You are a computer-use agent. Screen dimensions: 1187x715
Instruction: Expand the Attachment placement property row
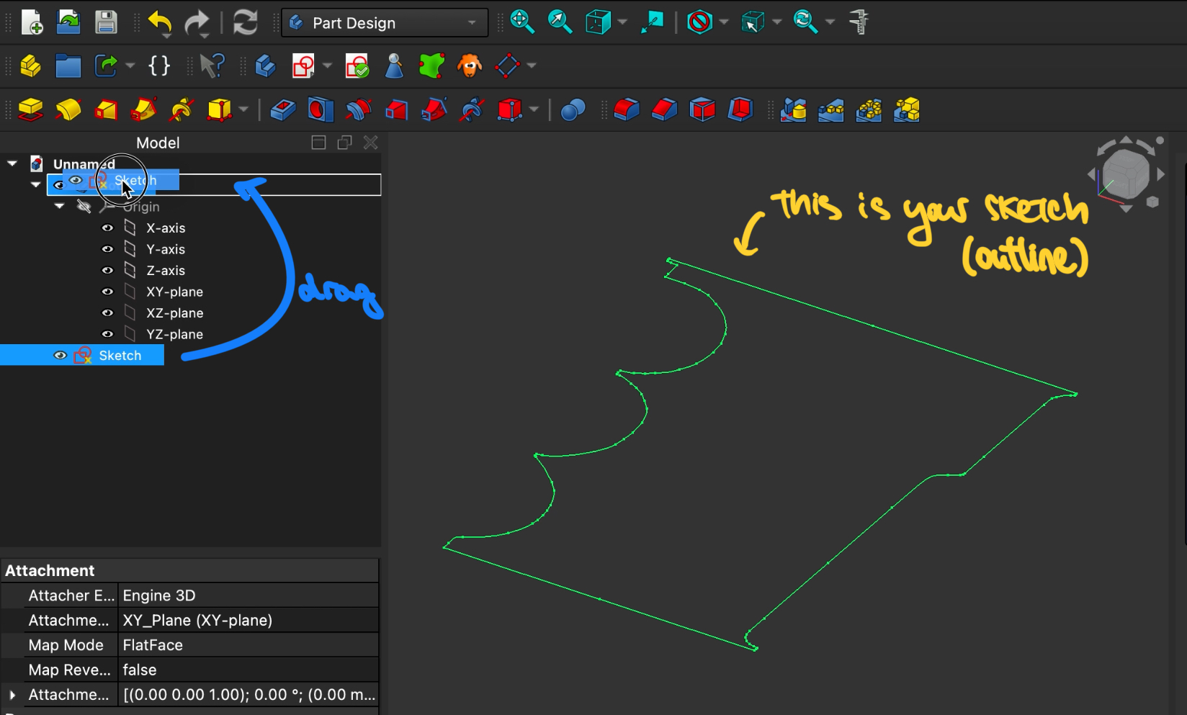tap(12, 695)
